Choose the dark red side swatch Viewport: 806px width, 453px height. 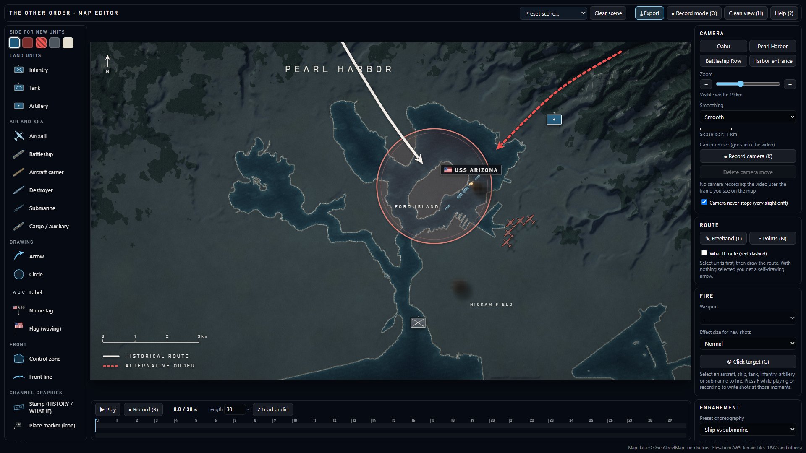pos(28,43)
